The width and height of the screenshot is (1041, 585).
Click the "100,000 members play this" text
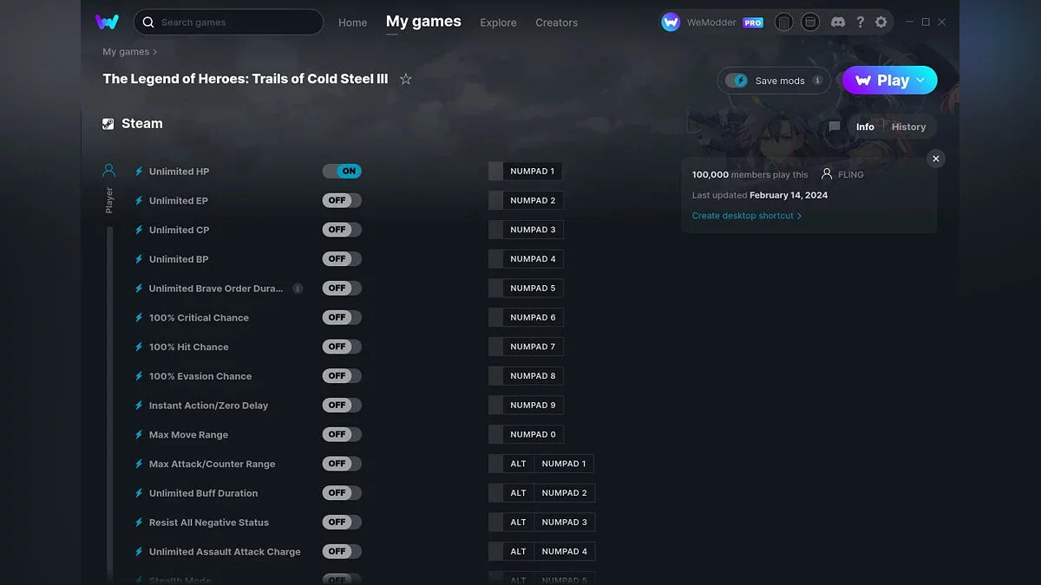(750, 174)
